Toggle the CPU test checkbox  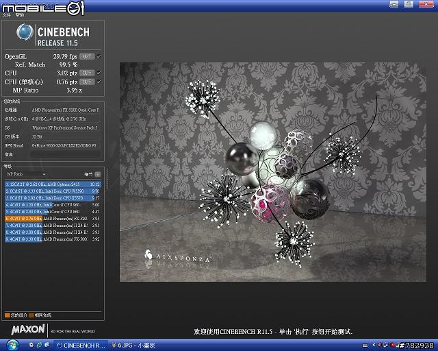(99, 73)
